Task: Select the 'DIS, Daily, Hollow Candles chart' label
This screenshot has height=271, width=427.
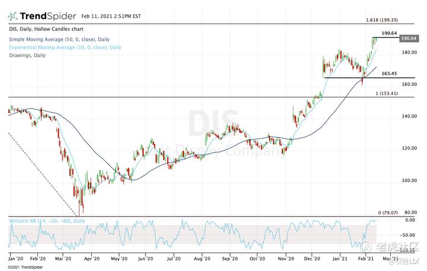Action: (46, 29)
